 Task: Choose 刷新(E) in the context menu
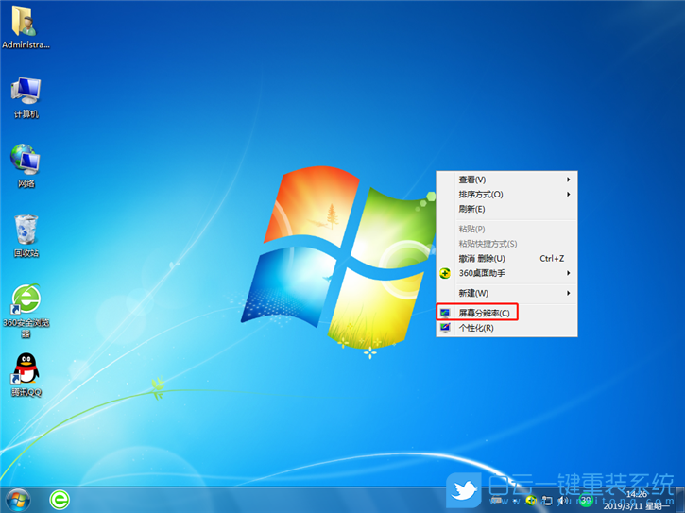pyautogui.click(x=472, y=209)
